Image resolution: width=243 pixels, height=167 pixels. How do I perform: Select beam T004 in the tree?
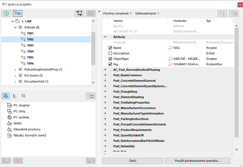tap(30, 51)
